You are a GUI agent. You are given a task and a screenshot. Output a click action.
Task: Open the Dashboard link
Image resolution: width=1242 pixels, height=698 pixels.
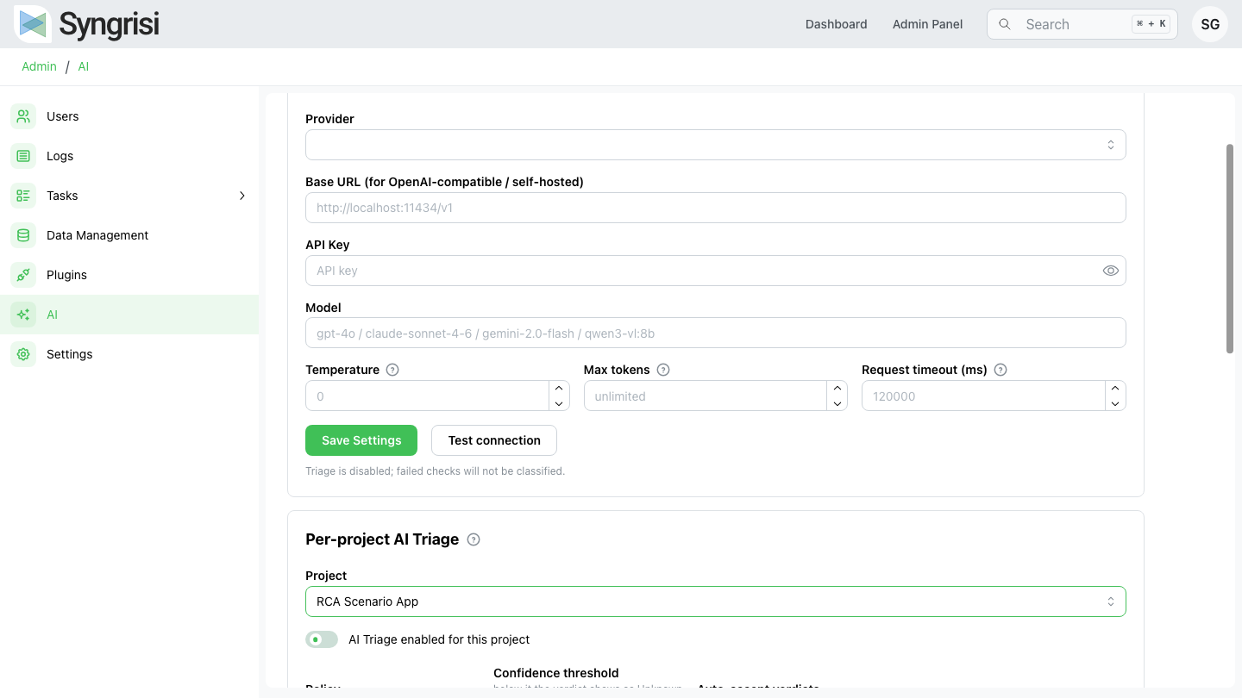837,24
